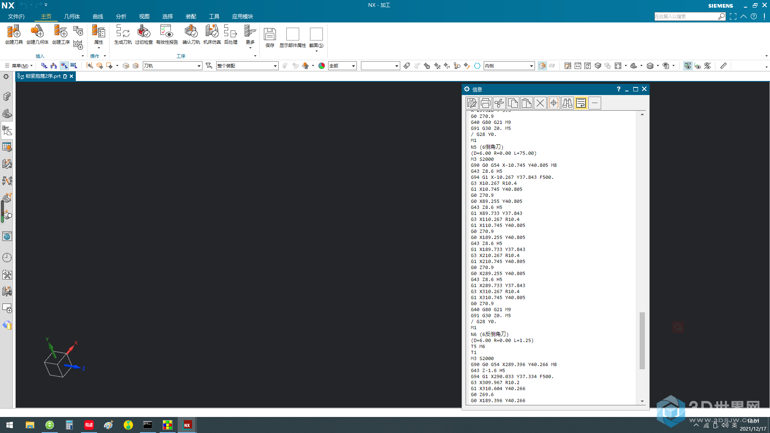Screen dimensions: 770x433
Task: Expand the 属性 dropdown arrow
Action: pos(99,48)
